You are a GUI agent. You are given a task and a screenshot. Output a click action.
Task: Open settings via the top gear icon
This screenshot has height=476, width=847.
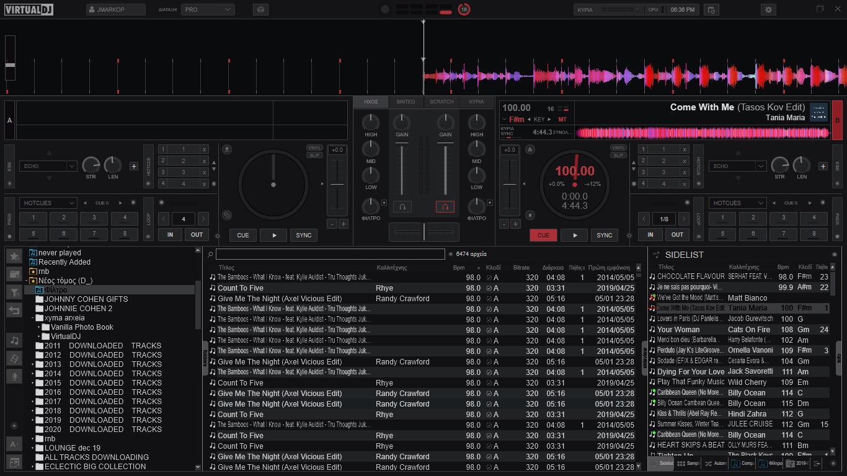click(x=769, y=9)
